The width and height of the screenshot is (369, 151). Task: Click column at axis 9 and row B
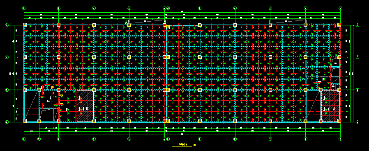270,90
